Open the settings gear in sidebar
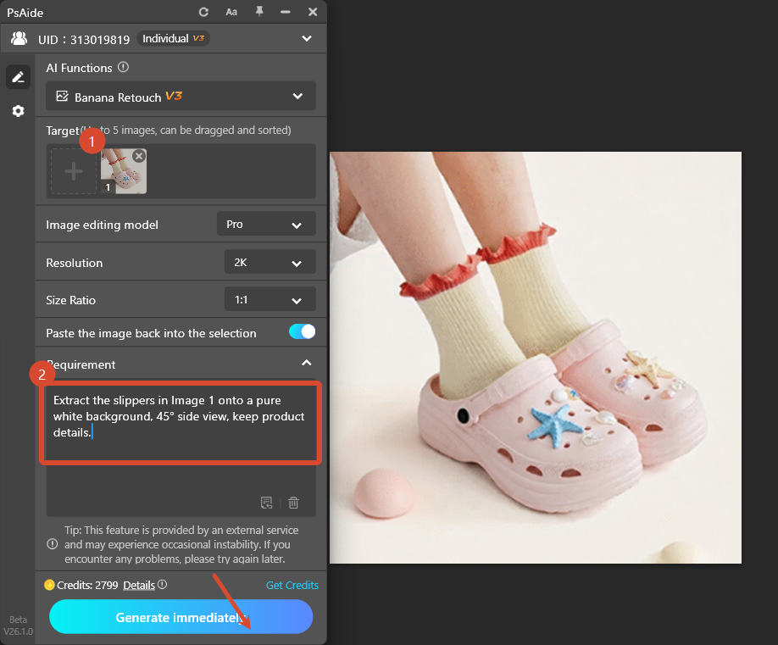This screenshot has width=778, height=645. 18,110
